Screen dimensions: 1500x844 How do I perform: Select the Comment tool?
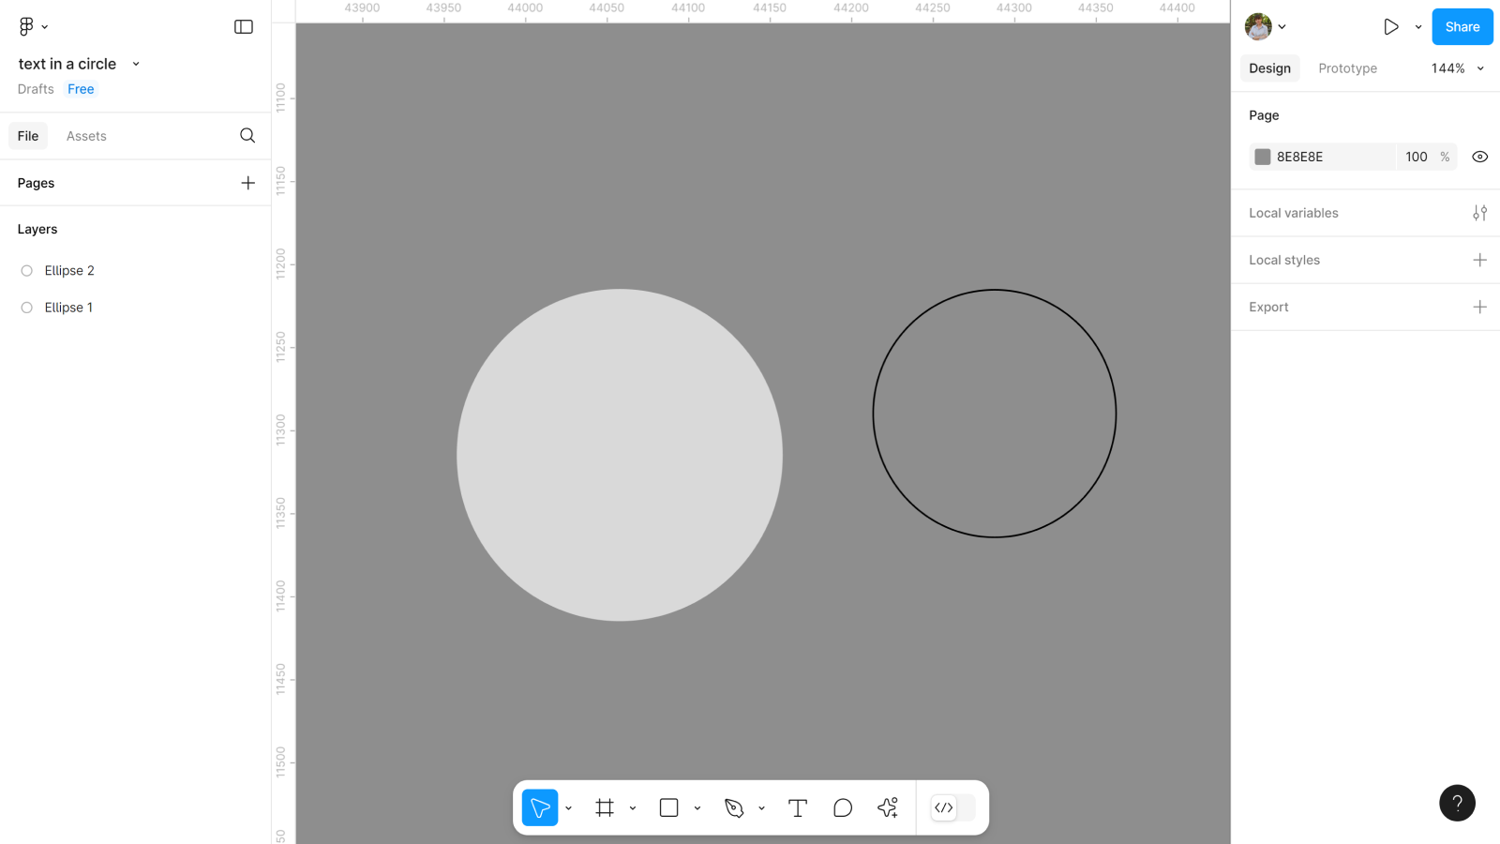point(843,807)
